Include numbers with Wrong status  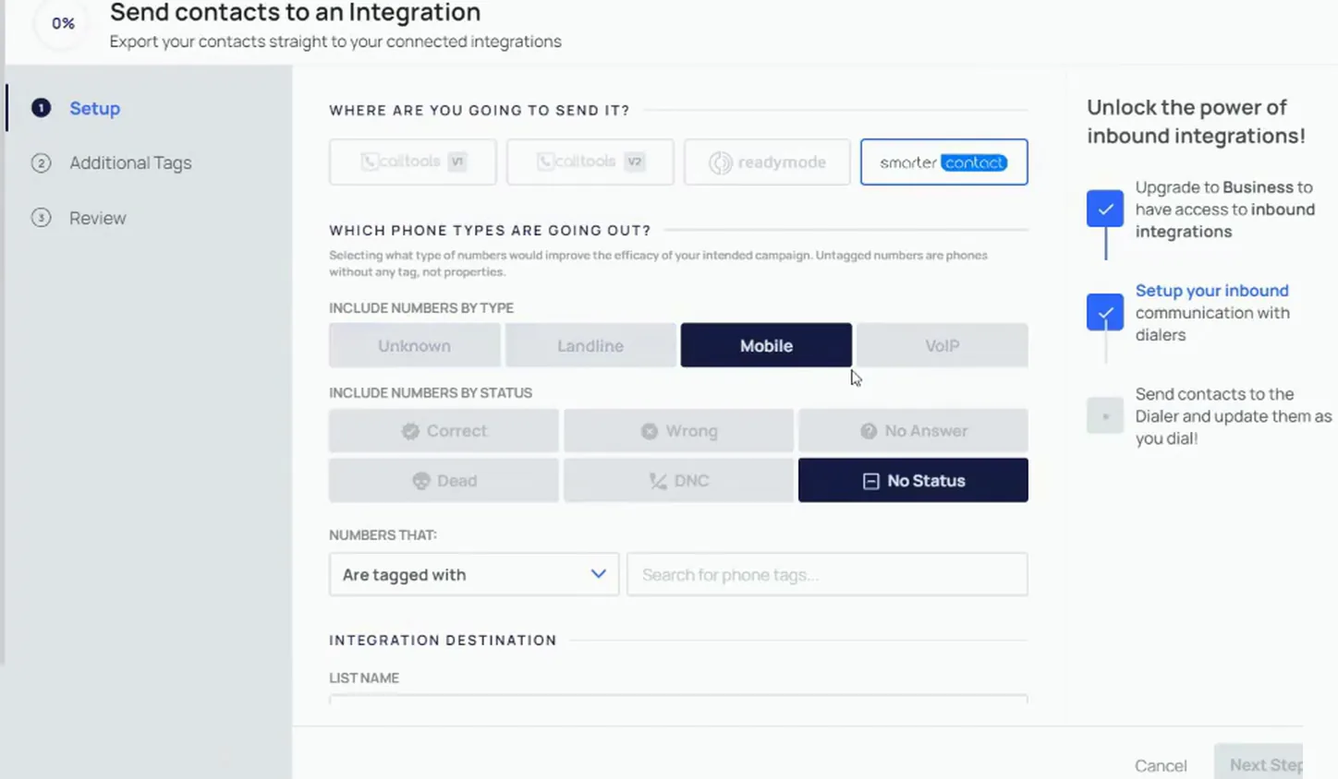678,431
